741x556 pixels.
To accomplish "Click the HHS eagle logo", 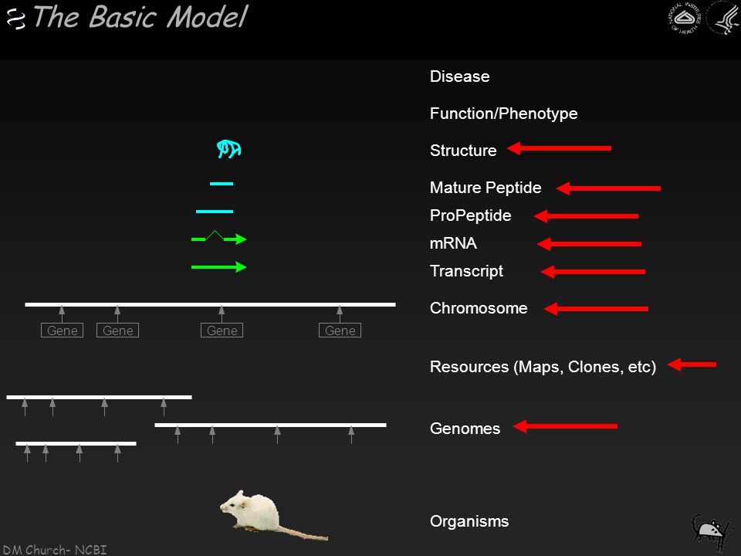I will point(723,18).
